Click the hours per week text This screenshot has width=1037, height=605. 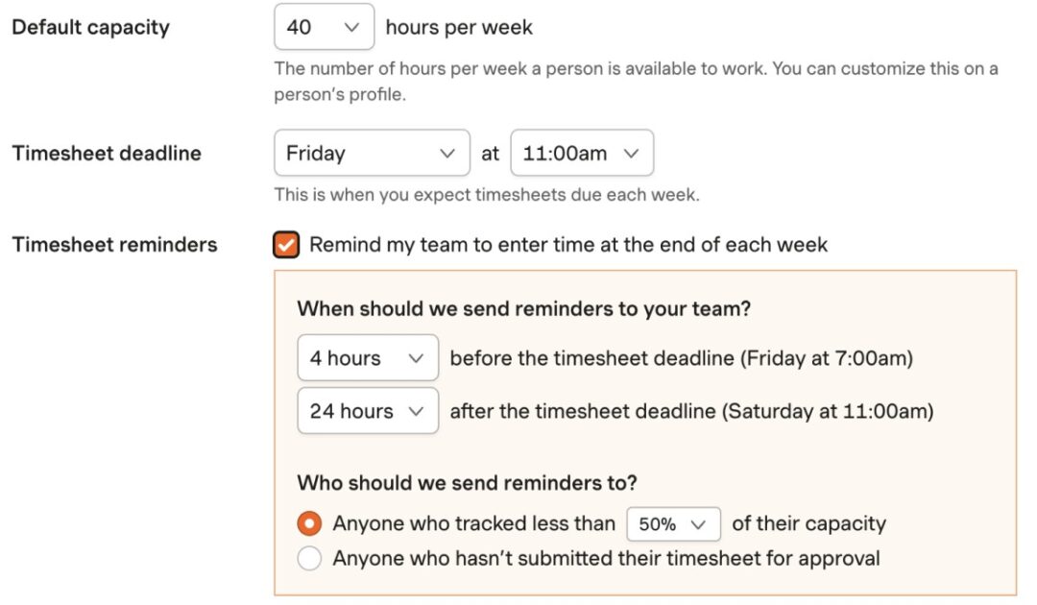click(459, 27)
